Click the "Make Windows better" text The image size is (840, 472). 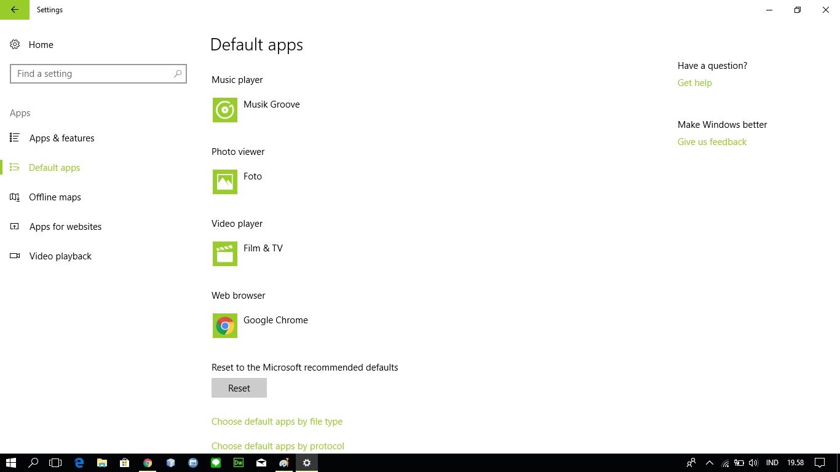(723, 125)
